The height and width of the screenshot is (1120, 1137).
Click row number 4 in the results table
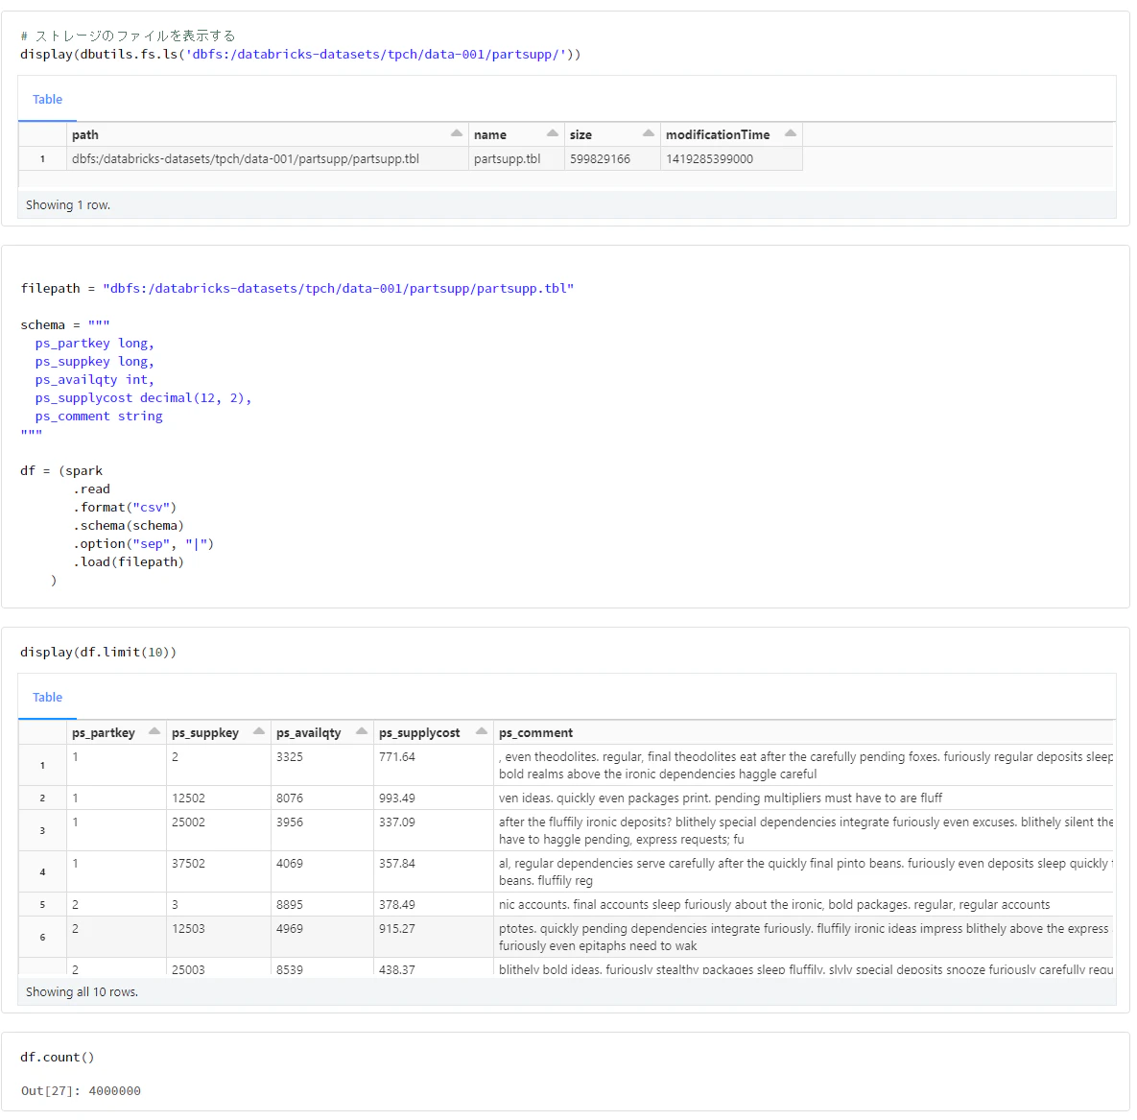(x=42, y=872)
